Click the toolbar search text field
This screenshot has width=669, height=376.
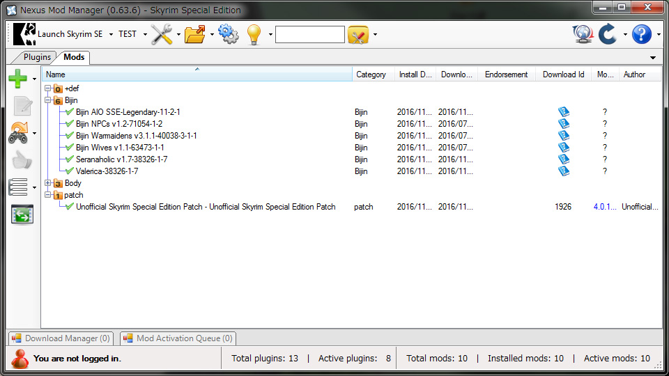point(309,35)
